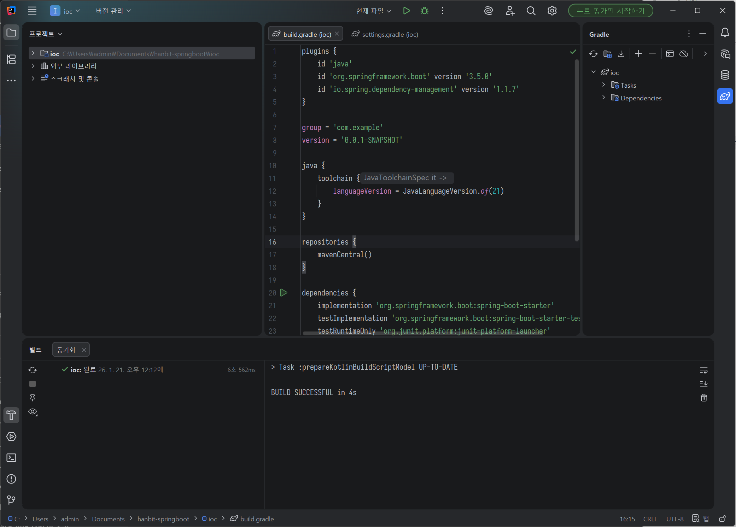Click the AI Assistant swirl icon
This screenshot has height=527, width=736.
click(488, 11)
